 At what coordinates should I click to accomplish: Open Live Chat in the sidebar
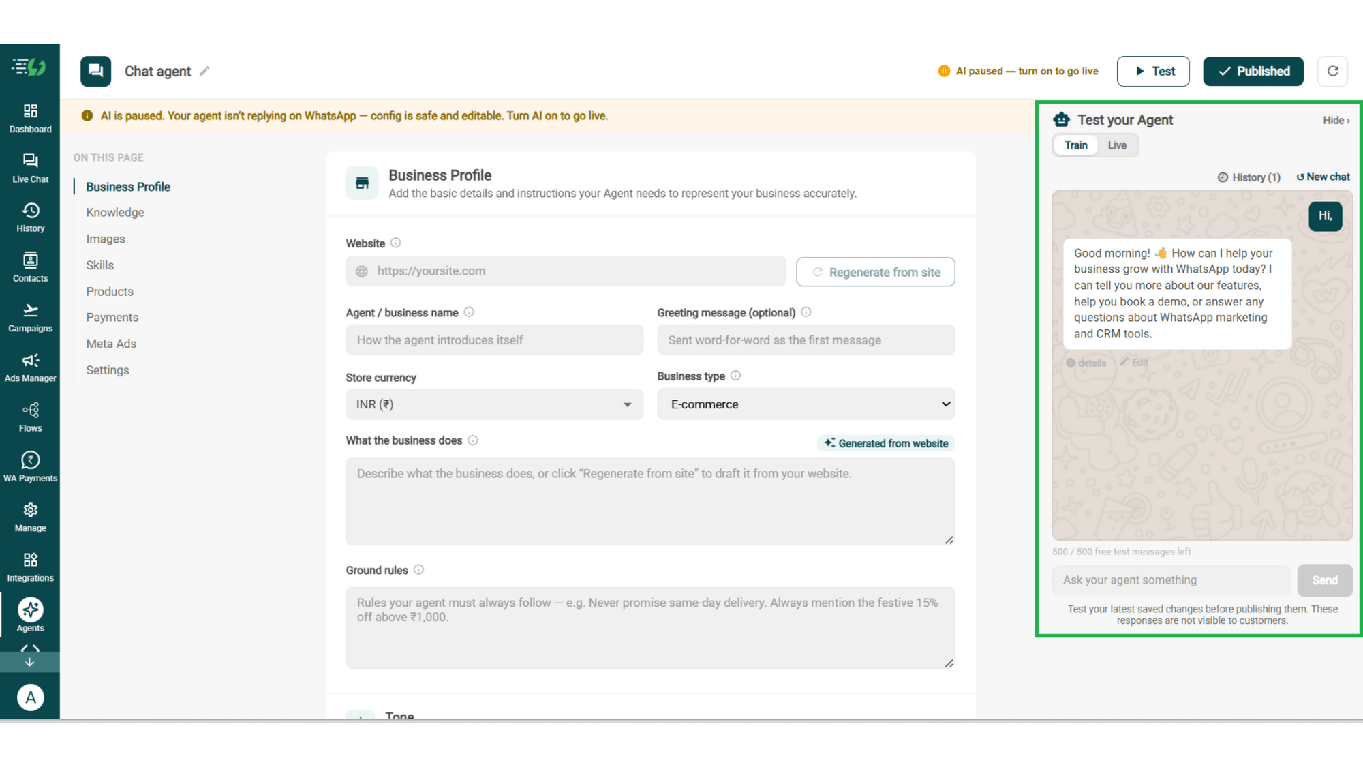(x=30, y=168)
